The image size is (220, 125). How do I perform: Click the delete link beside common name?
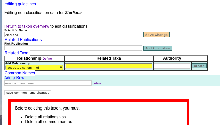tap(97, 83)
